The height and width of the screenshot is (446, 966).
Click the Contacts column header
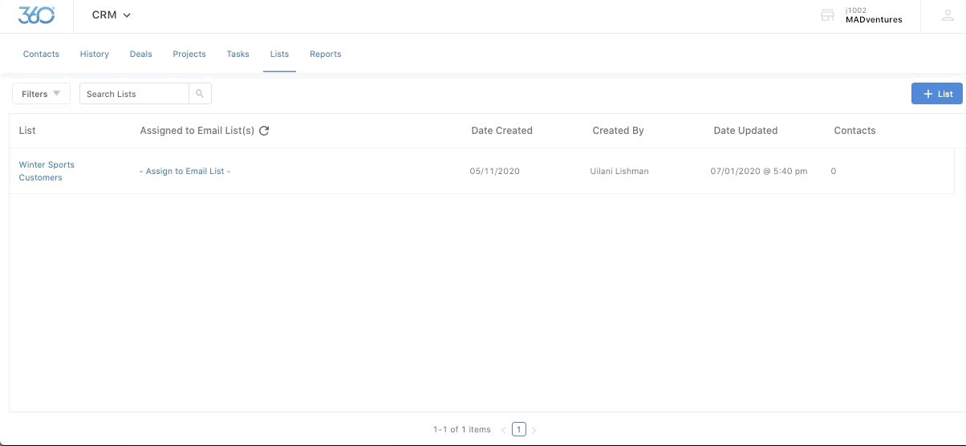(854, 131)
